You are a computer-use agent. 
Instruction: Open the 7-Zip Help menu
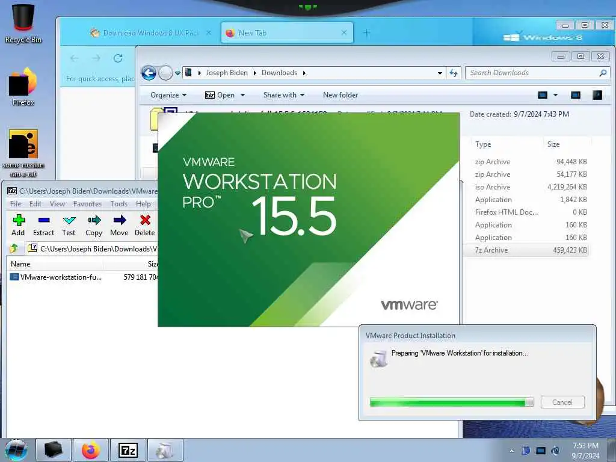pos(143,203)
